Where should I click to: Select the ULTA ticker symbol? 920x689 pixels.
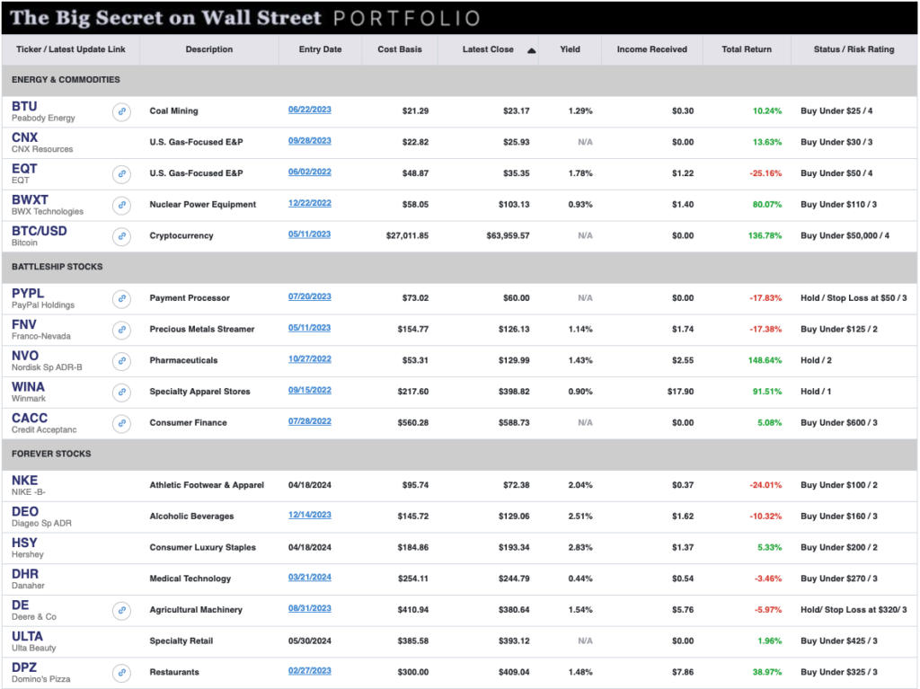coord(27,636)
